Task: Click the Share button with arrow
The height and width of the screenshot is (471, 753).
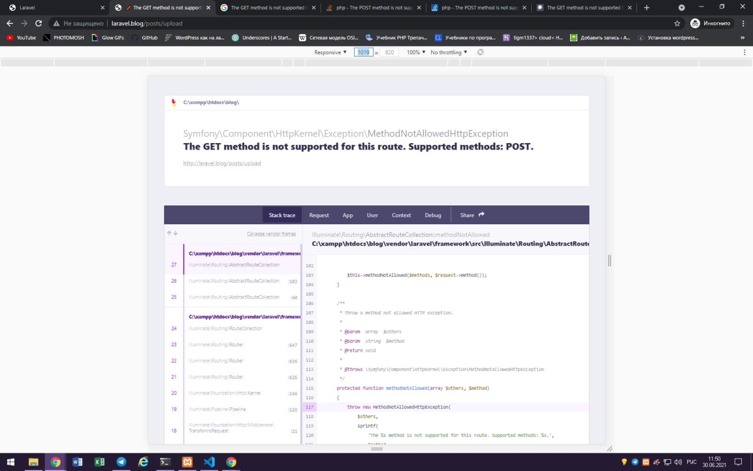Action: pyautogui.click(x=472, y=215)
